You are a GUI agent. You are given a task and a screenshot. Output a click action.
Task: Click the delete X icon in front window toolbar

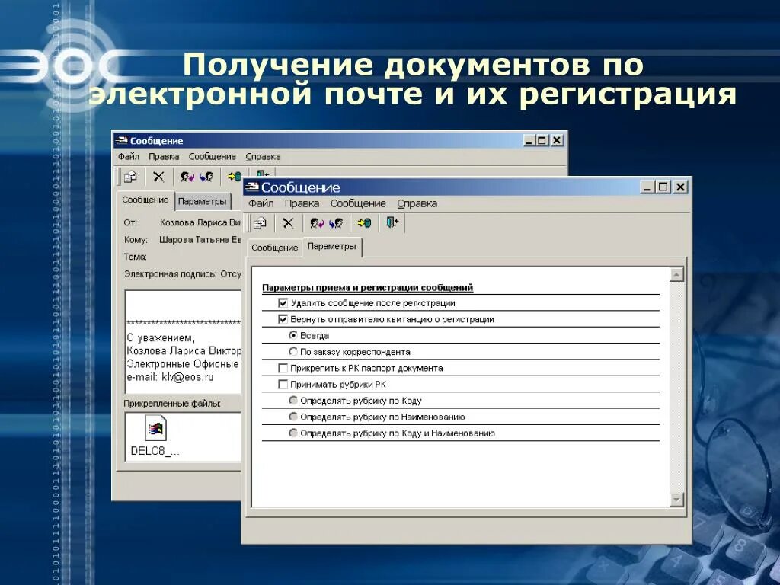288,223
